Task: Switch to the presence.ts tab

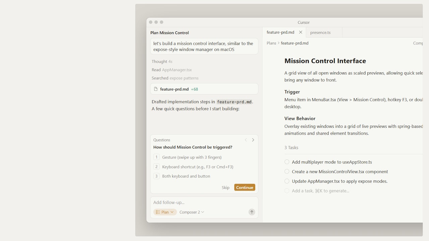Action: click(x=320, y=32)
